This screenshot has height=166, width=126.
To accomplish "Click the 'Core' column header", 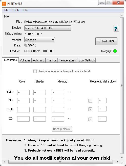I will 22,81.
